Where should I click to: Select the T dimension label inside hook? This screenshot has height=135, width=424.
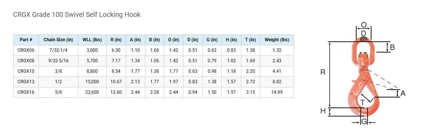(363, 102)
